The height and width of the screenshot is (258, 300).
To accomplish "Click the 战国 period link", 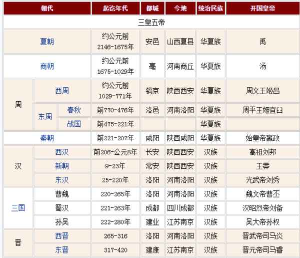I will pyautogui.click(x=74, y=124).
